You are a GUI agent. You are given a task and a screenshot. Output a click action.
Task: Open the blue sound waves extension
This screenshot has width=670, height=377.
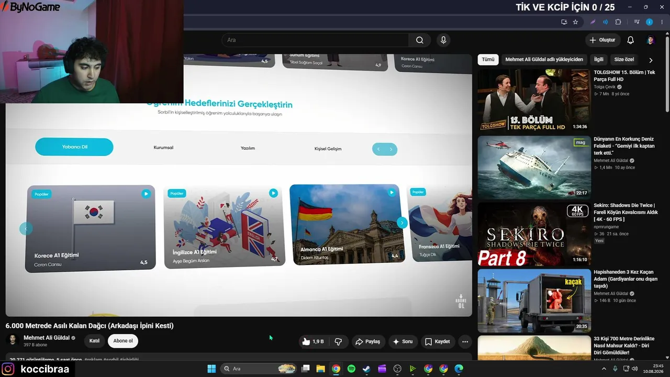pos(606,22)
